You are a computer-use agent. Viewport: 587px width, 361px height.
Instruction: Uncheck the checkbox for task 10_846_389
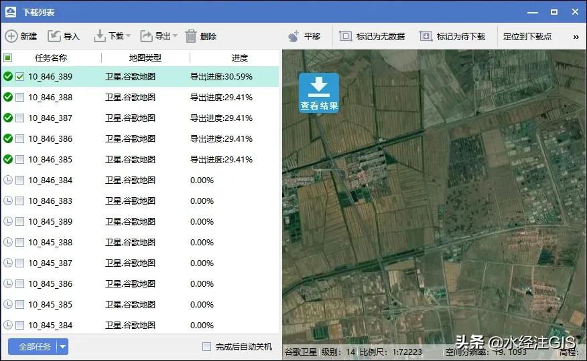click(x=20, y=76)
